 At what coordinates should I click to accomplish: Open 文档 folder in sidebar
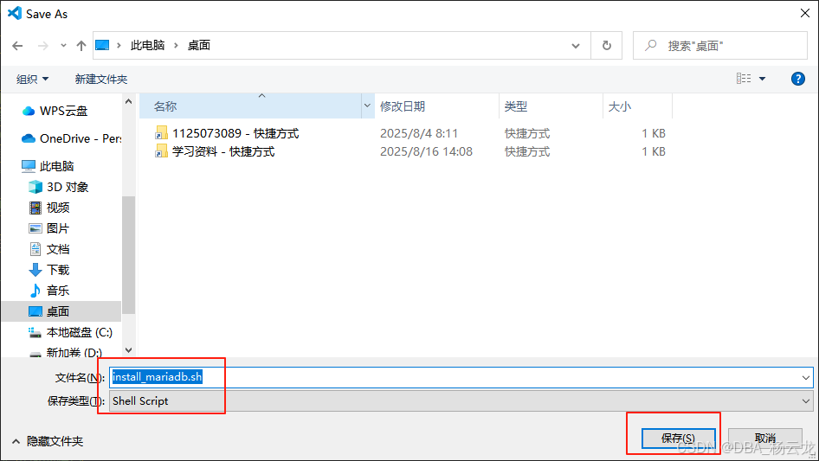[49, 250]
